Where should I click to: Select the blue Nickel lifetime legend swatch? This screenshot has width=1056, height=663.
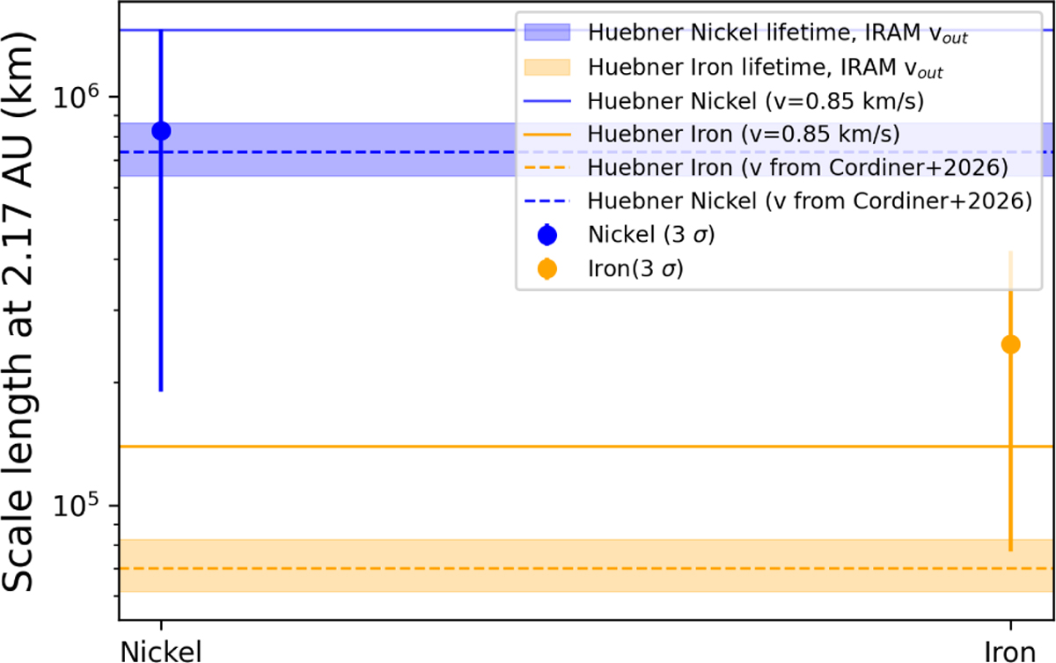coord(547,33)
